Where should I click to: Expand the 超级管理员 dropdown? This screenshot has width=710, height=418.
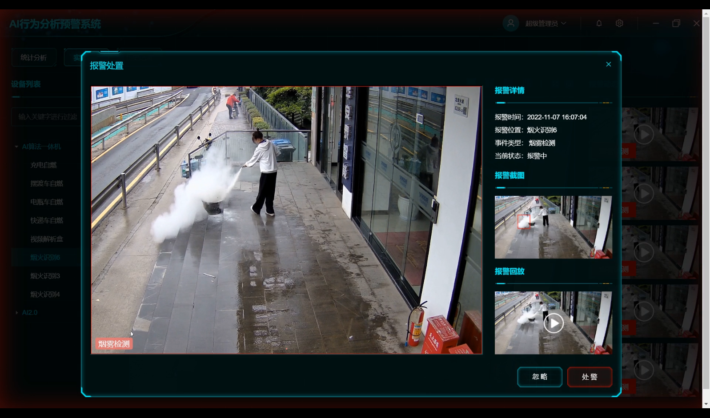(x=546, y=23)
